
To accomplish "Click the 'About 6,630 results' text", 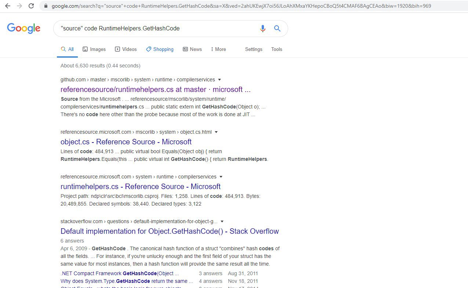I will 100,66.
